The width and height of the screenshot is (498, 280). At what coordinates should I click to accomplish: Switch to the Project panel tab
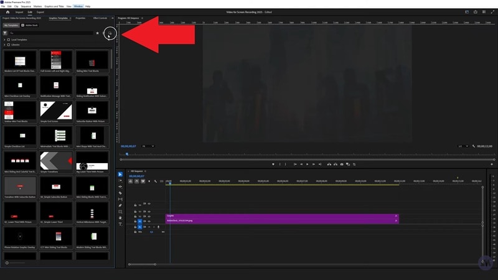coord(22,18)
